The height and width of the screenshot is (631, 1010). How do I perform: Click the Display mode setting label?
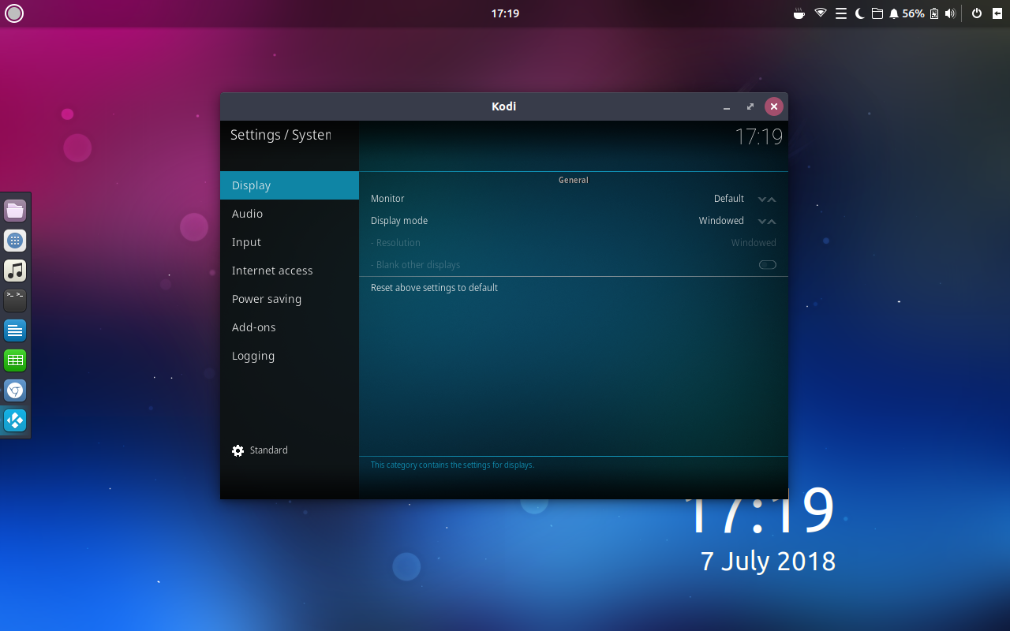coord(399,221)
